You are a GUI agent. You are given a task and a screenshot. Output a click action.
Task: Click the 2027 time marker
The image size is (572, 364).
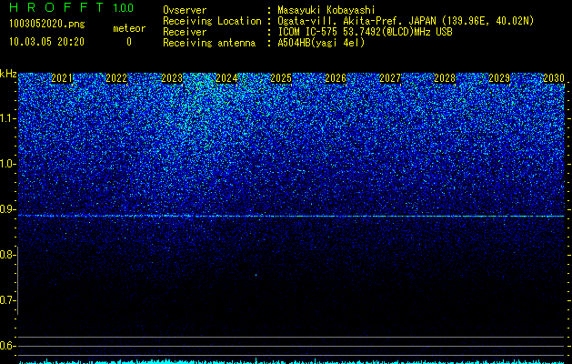pyautogui.click(x=390, y=78)
